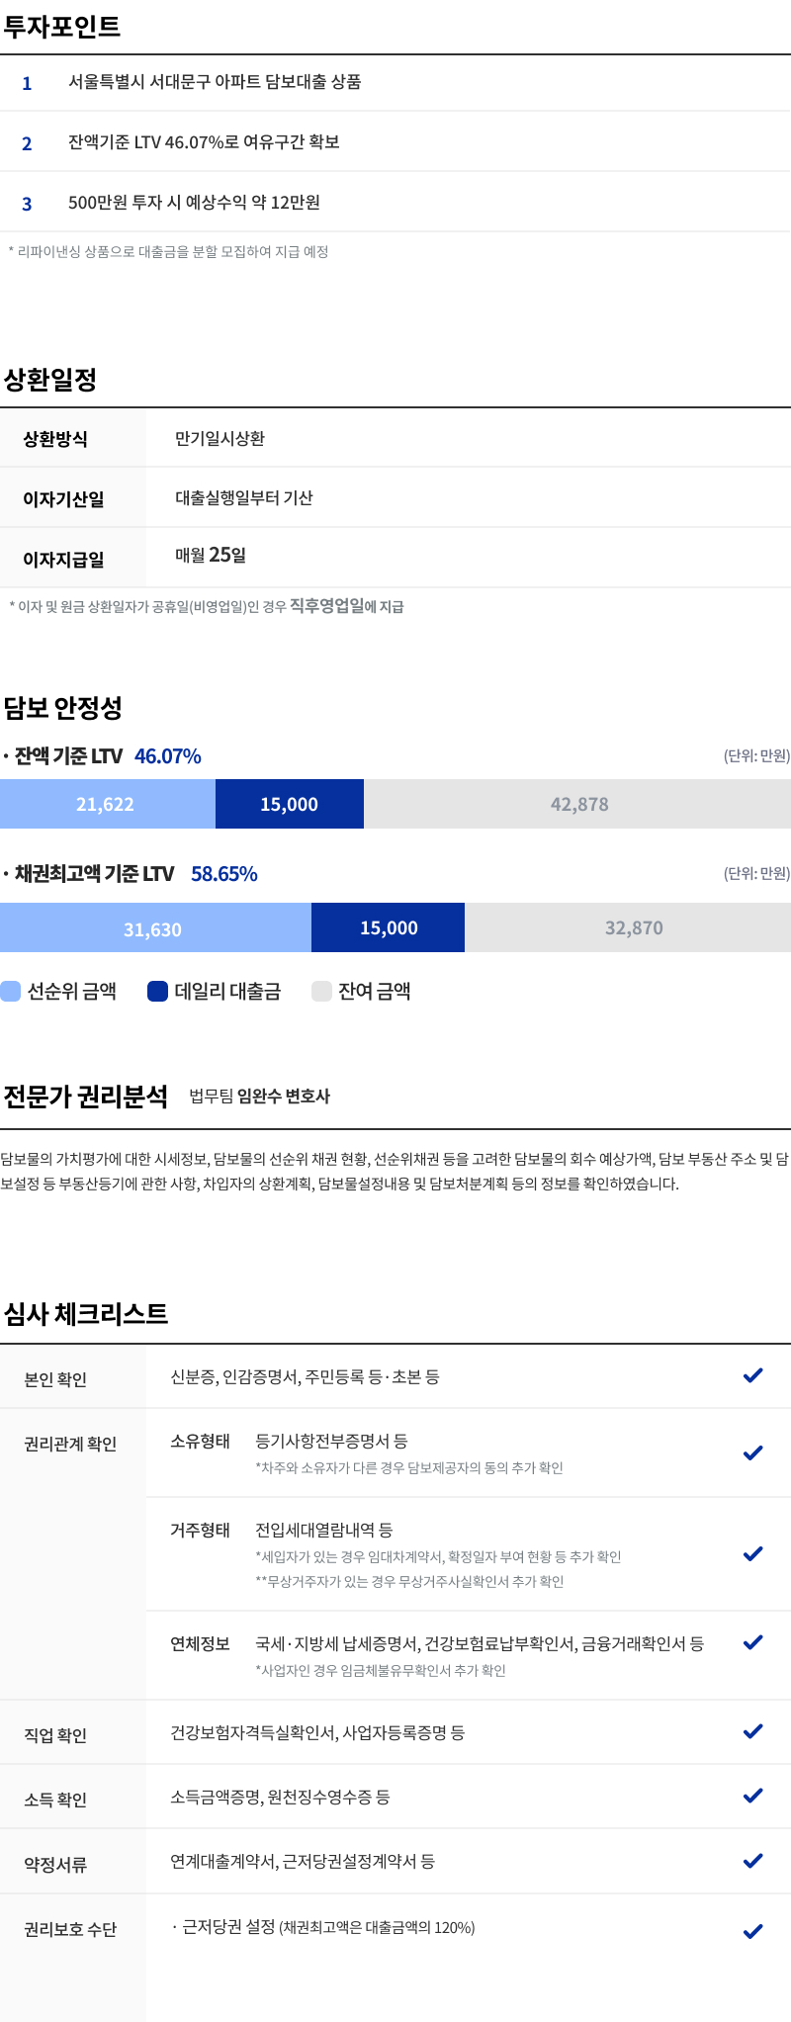Click the light blue 선순위 금액 legend swatch
791x2022 pixels.
pos(11,991)
